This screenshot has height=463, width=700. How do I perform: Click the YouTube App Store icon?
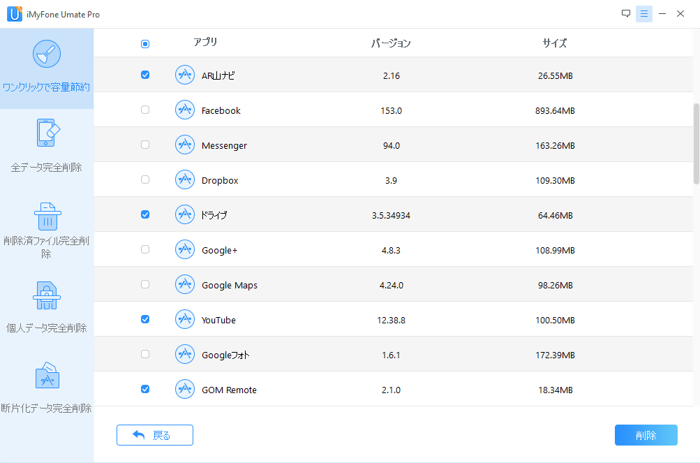point(185,319)
